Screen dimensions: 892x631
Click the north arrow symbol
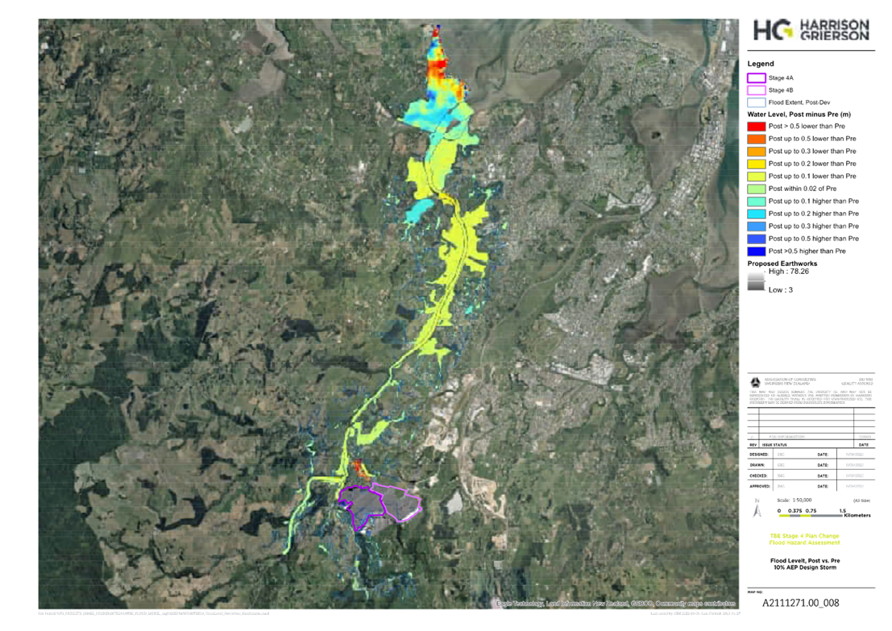click(757, 509)
